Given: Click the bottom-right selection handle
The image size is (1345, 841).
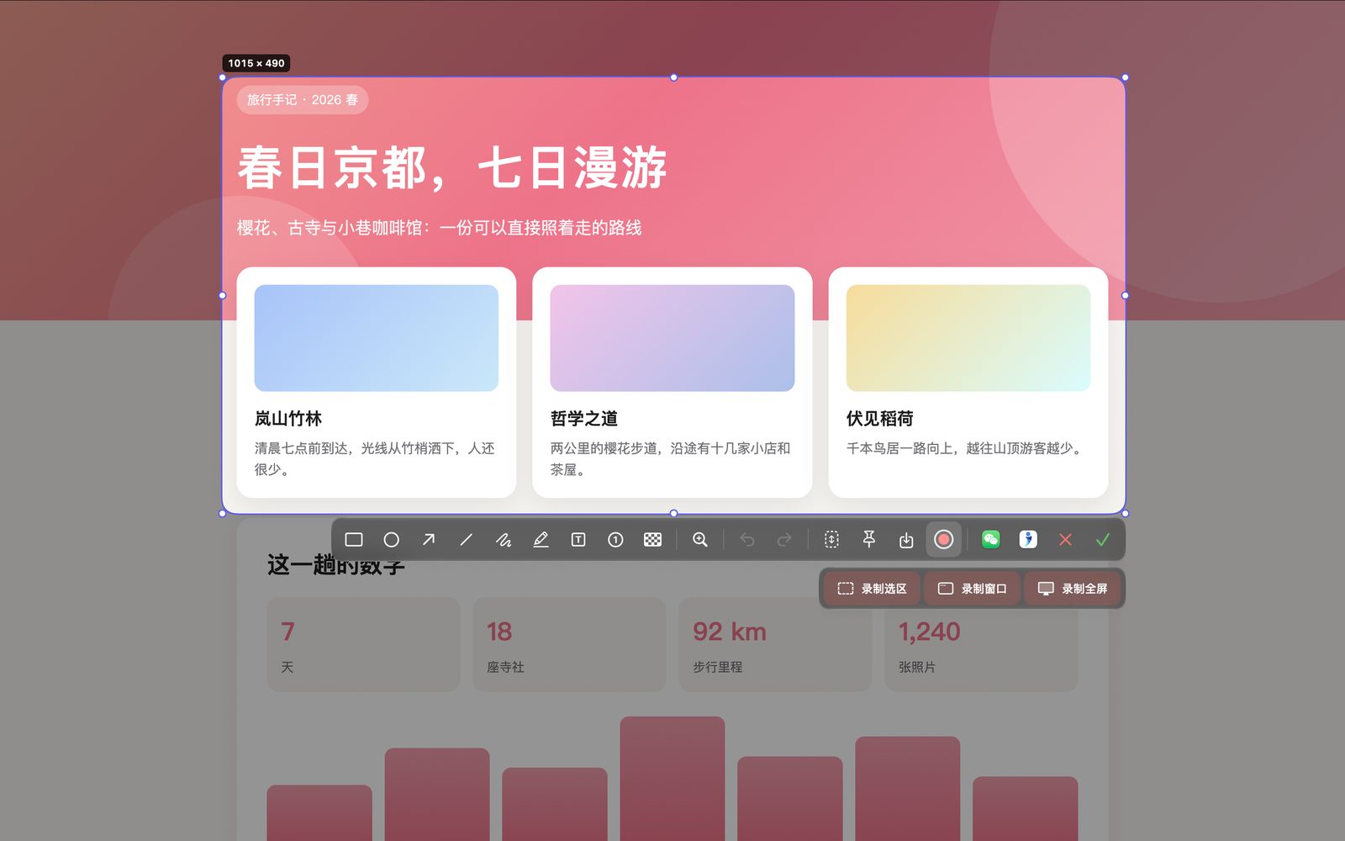Looking at the screenshot, I should 1125,513.
